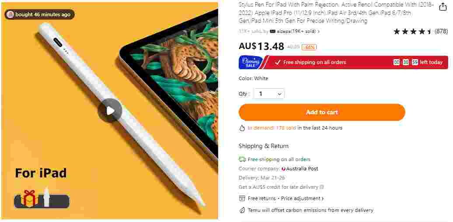This screenshot has width=453, height=222.
Task: Open the aizepa seller link
Action: pos(295,31)
